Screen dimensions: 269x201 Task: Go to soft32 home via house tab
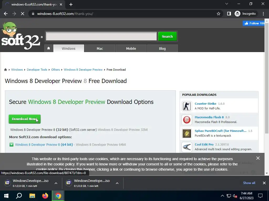[x=49, y=48]
